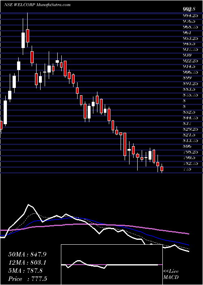Click the 875.75 price axis label

[x=190, y=95]
